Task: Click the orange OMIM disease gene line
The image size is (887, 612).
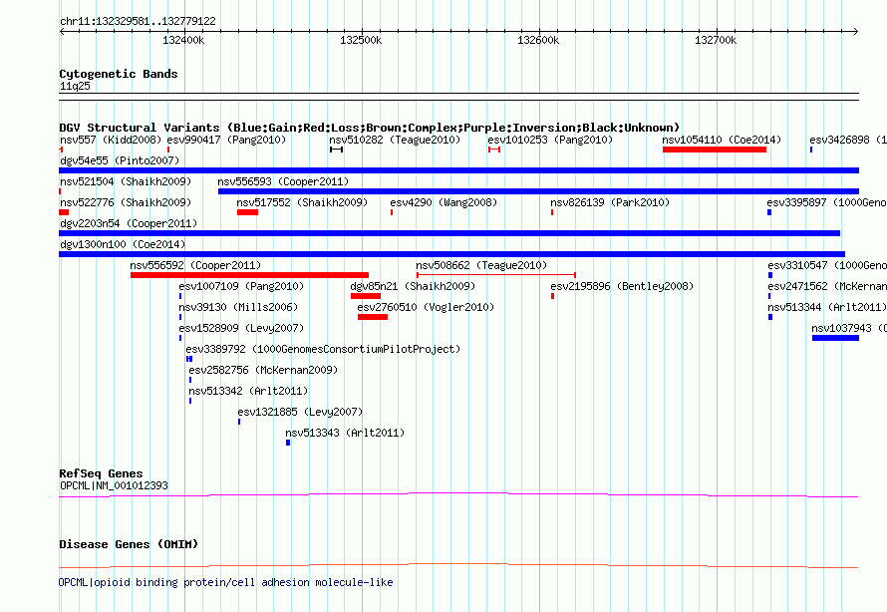Action: pos(458,565)
